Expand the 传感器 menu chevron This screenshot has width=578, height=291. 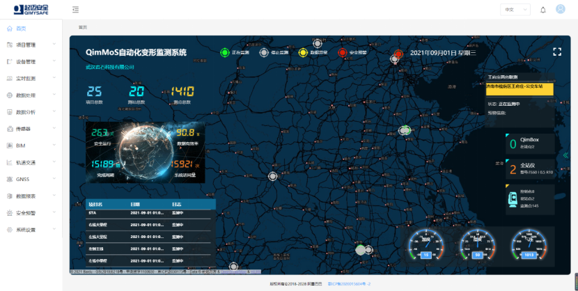54,129
